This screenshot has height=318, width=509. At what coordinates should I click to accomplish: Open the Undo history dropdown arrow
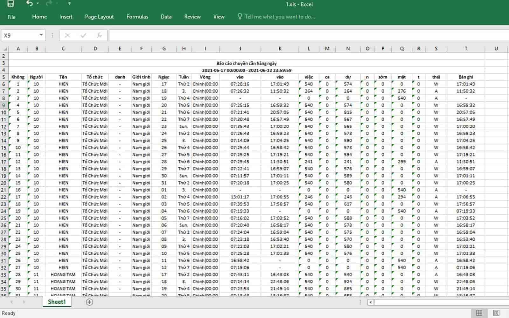point(38,4)
